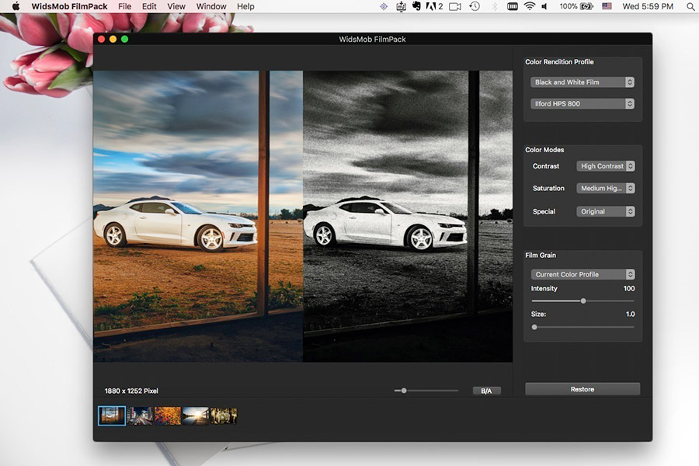Viewport: 699px width, 466px height.
Task: Open the File menu
Action: coord(124,6)
